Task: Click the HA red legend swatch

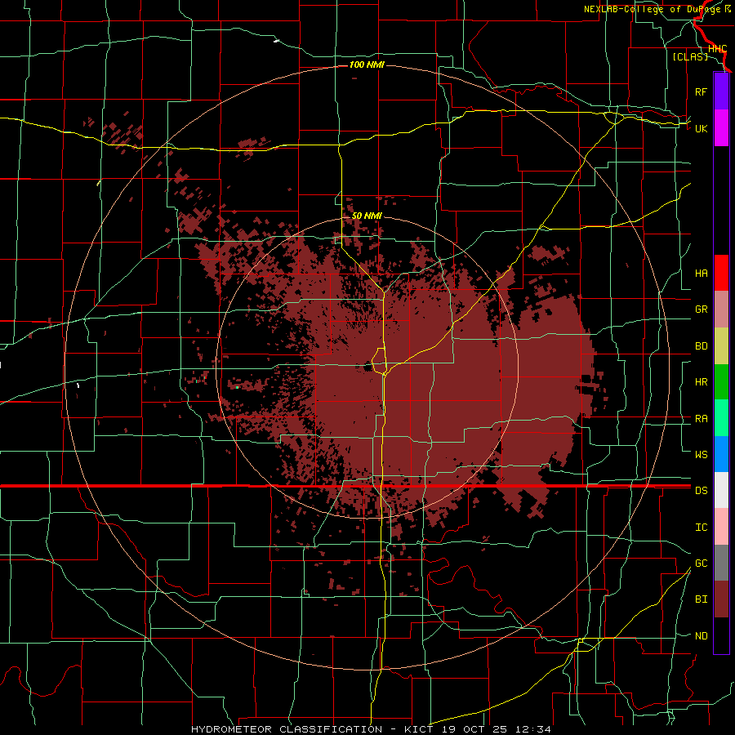Action: [721, 273]
